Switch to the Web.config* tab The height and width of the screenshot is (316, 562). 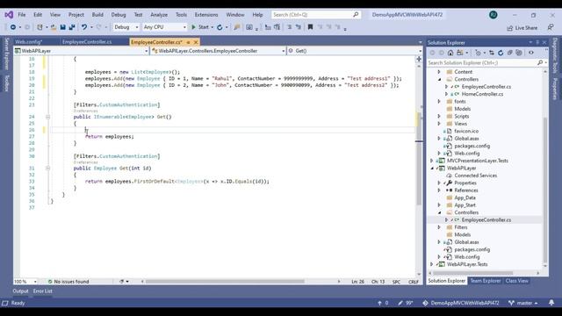coord(29,42)
